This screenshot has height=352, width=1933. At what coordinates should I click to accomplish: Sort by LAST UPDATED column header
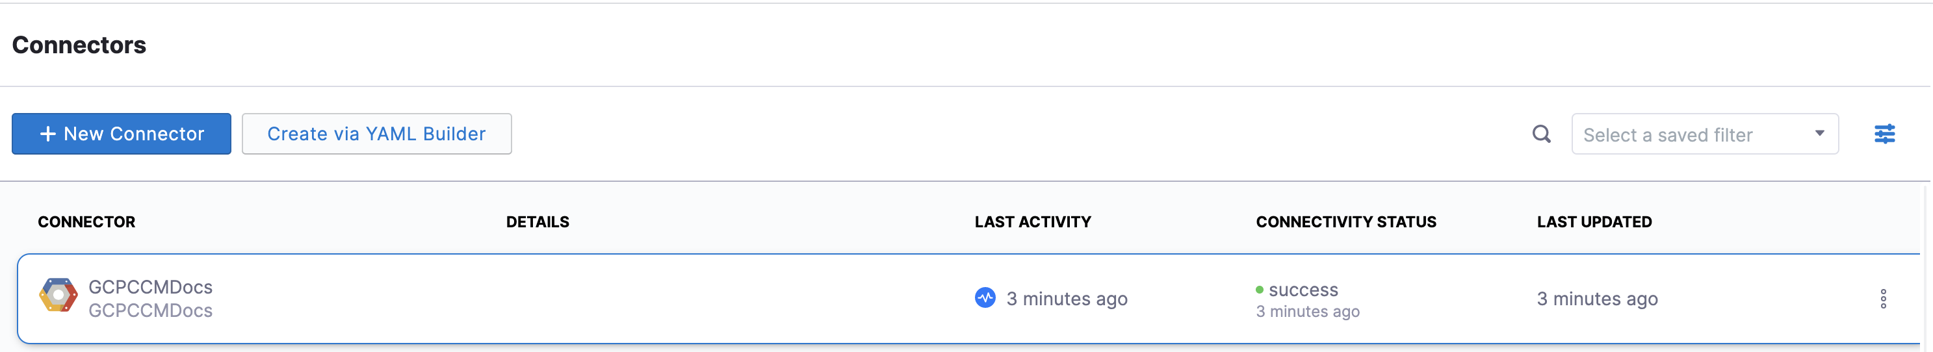[x=1594, y=222]
